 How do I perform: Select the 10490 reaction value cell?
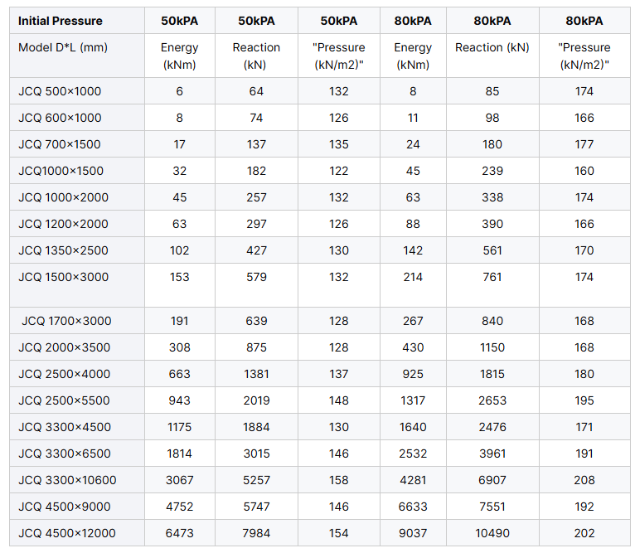[x=492, y=533]
